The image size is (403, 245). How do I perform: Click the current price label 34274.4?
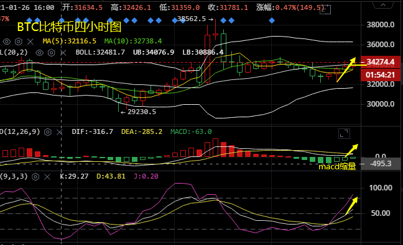coord(381,62)
